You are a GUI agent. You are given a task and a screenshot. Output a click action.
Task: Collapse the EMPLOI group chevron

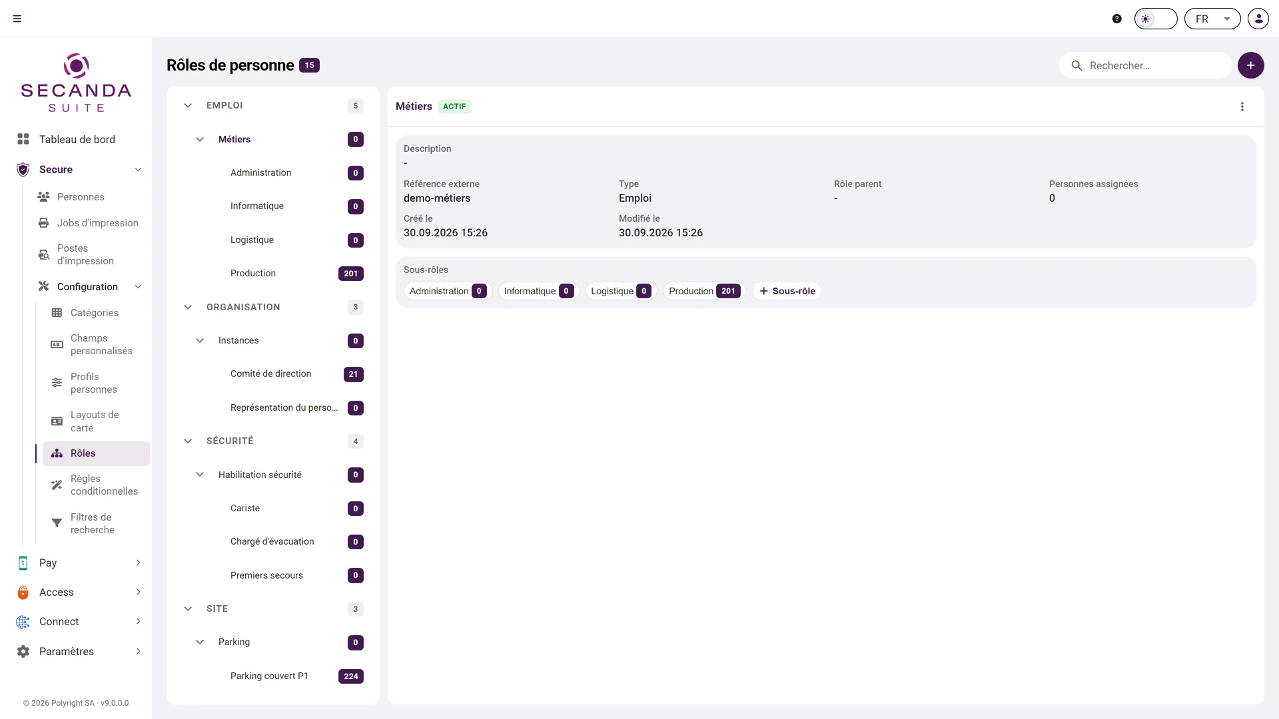pyautogui.click(x=188, y=105)
